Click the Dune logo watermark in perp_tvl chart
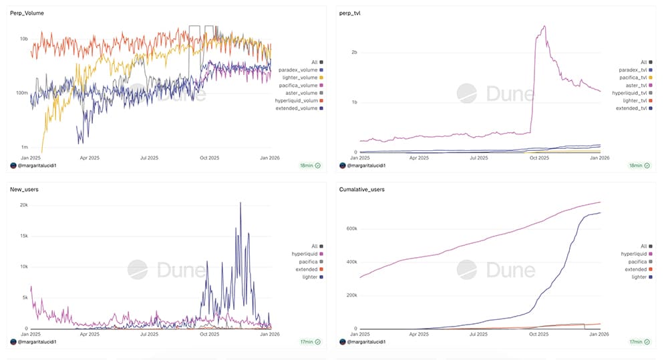 (x=496, y=92)
